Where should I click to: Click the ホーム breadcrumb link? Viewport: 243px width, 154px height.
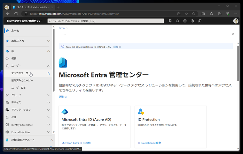(62, 28)
